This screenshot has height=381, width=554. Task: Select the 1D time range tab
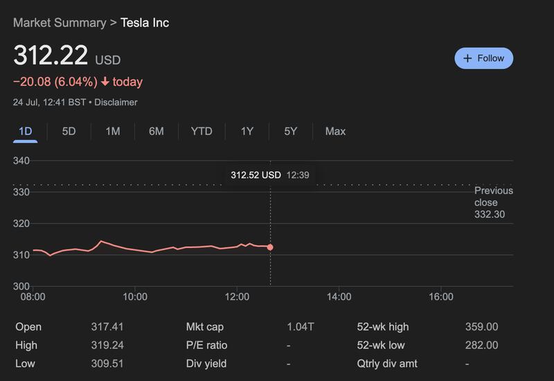pyautogui.click(x=25, y=131)
